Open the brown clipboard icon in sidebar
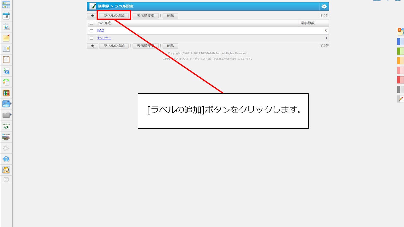The height and width of the screenshot is (227, 404). tap(6, 60)
